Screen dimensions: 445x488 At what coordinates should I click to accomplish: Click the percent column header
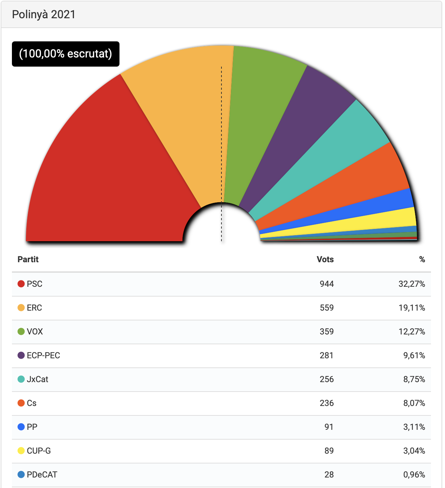[x=422, y=259]
